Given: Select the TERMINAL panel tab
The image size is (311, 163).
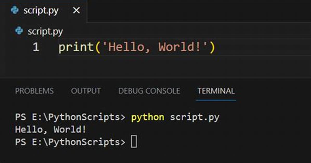Looking at the screenshot, I should click(x=216, y=91).
